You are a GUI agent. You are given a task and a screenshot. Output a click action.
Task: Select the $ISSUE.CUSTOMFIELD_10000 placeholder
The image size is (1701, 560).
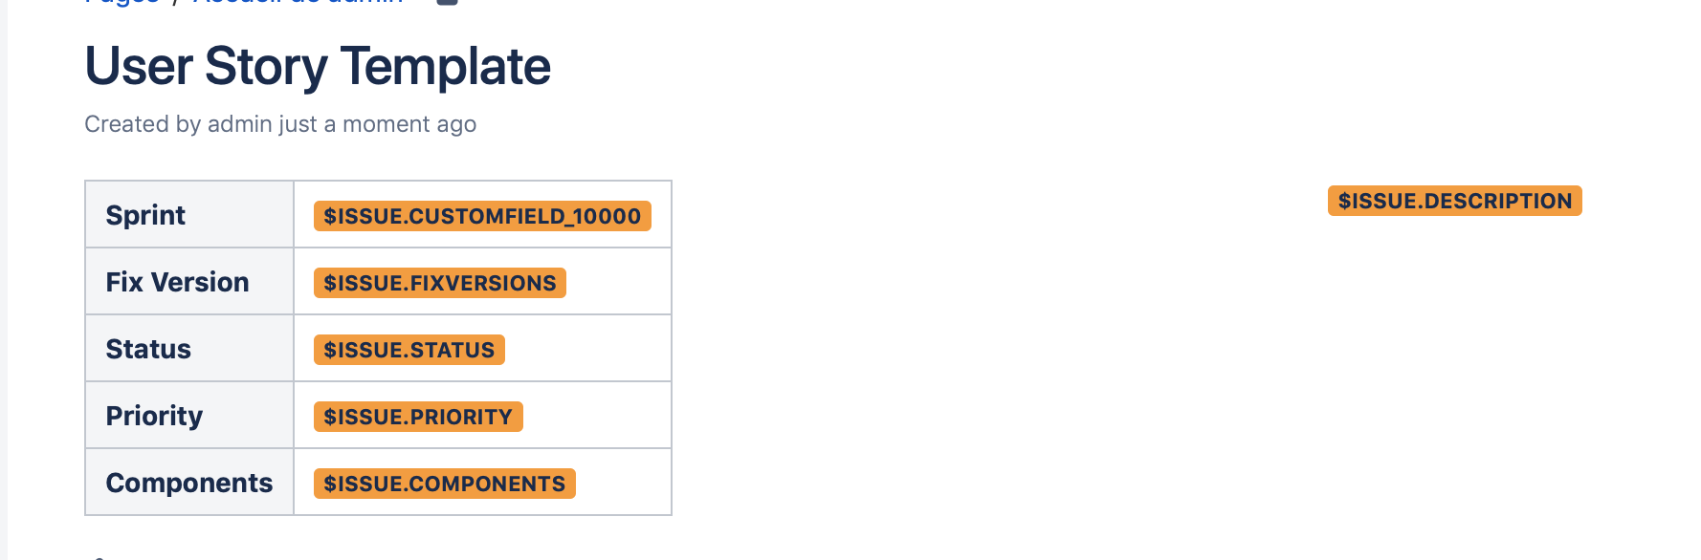482,216
